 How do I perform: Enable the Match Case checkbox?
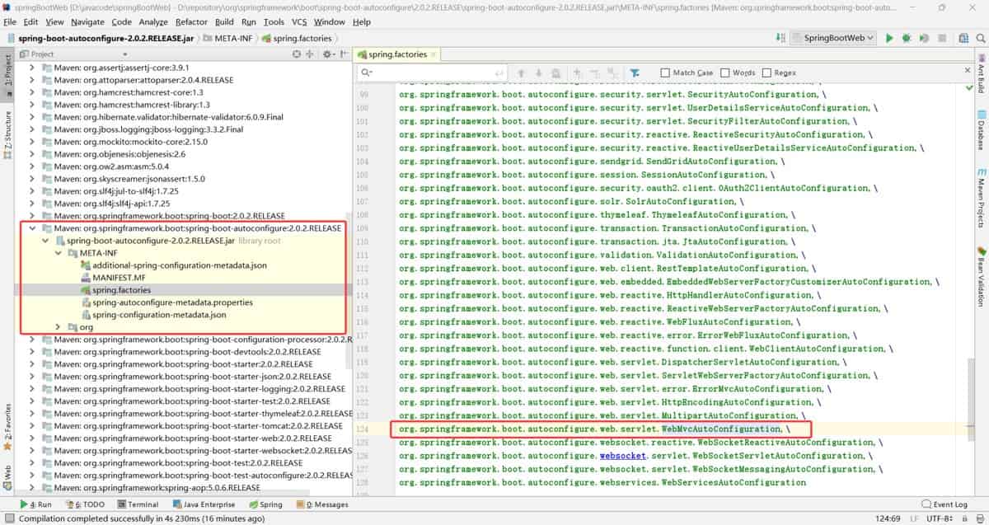pyautogui.click(x=664, y=73)
